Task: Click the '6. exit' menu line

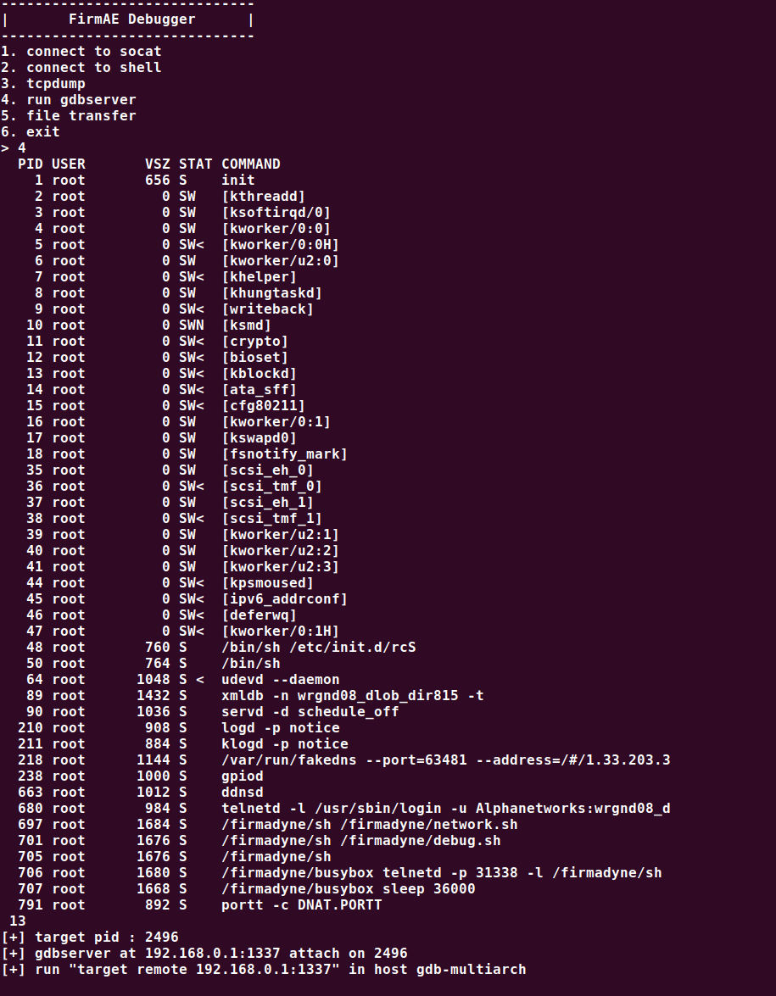Action: (x=31, y=132)
